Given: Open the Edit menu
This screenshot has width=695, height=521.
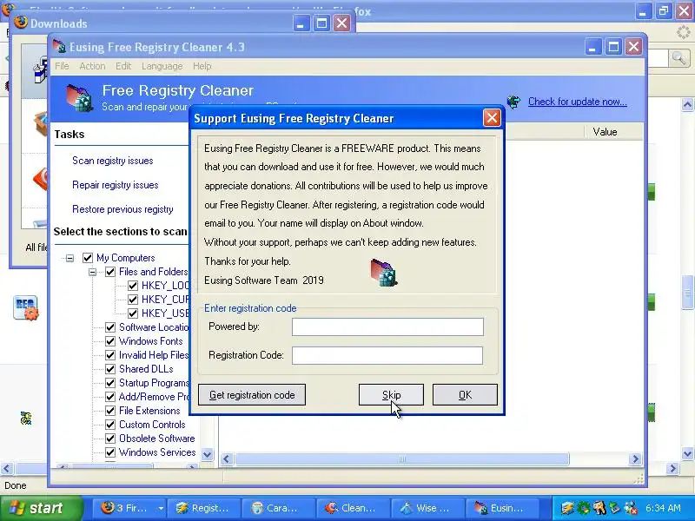Looking at the screenshot, I should (123, 66).
